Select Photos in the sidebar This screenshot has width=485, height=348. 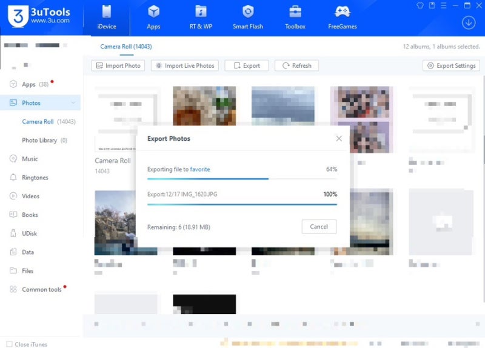coord(40,102)
